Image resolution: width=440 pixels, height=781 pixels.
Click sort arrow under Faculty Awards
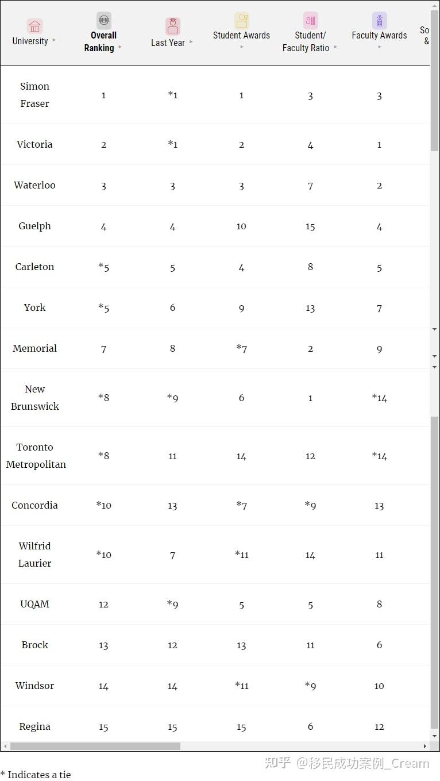[x=379, y=47]
